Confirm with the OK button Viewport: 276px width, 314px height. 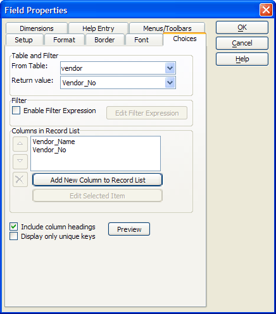tap(242, 27)
